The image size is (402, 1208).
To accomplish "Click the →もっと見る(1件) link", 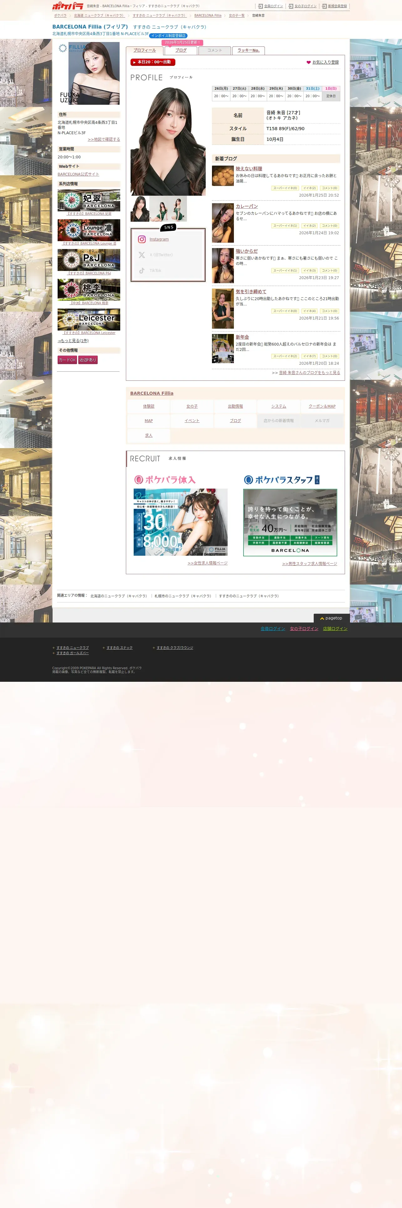I will [x=73, y=341].
